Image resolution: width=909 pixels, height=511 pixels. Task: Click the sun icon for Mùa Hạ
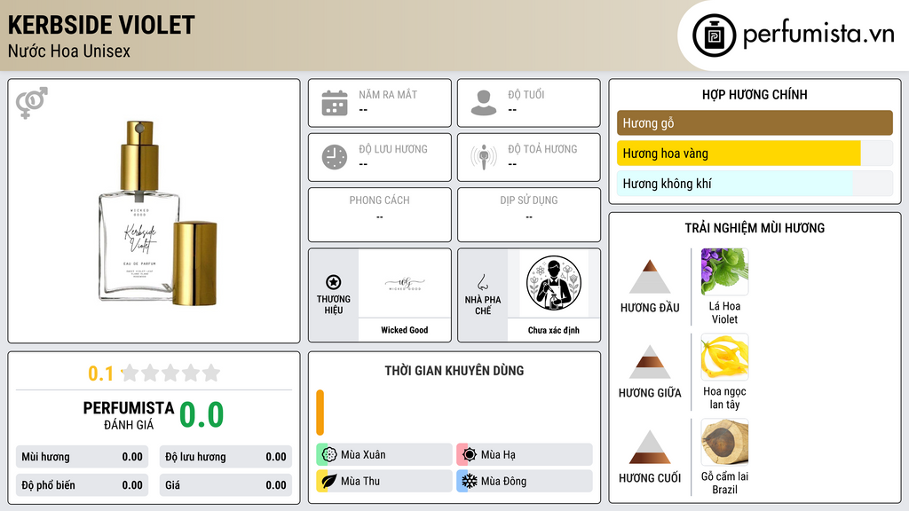click(470, 455)
